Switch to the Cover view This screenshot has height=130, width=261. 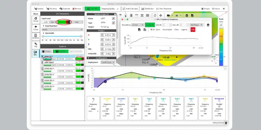click(x=35, y=28)
